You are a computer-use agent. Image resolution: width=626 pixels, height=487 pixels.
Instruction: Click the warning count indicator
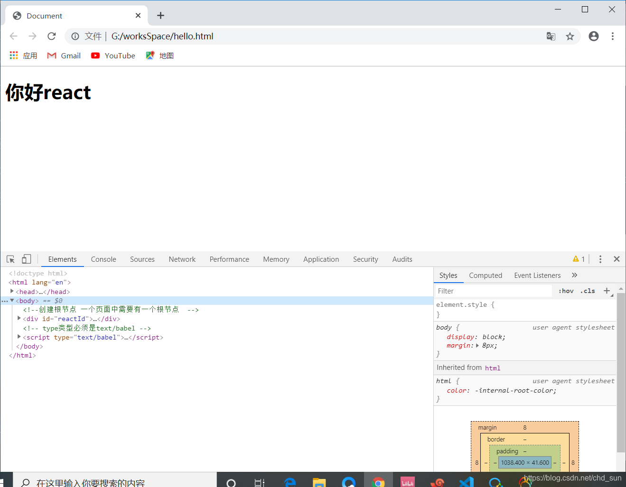point(579,259)
